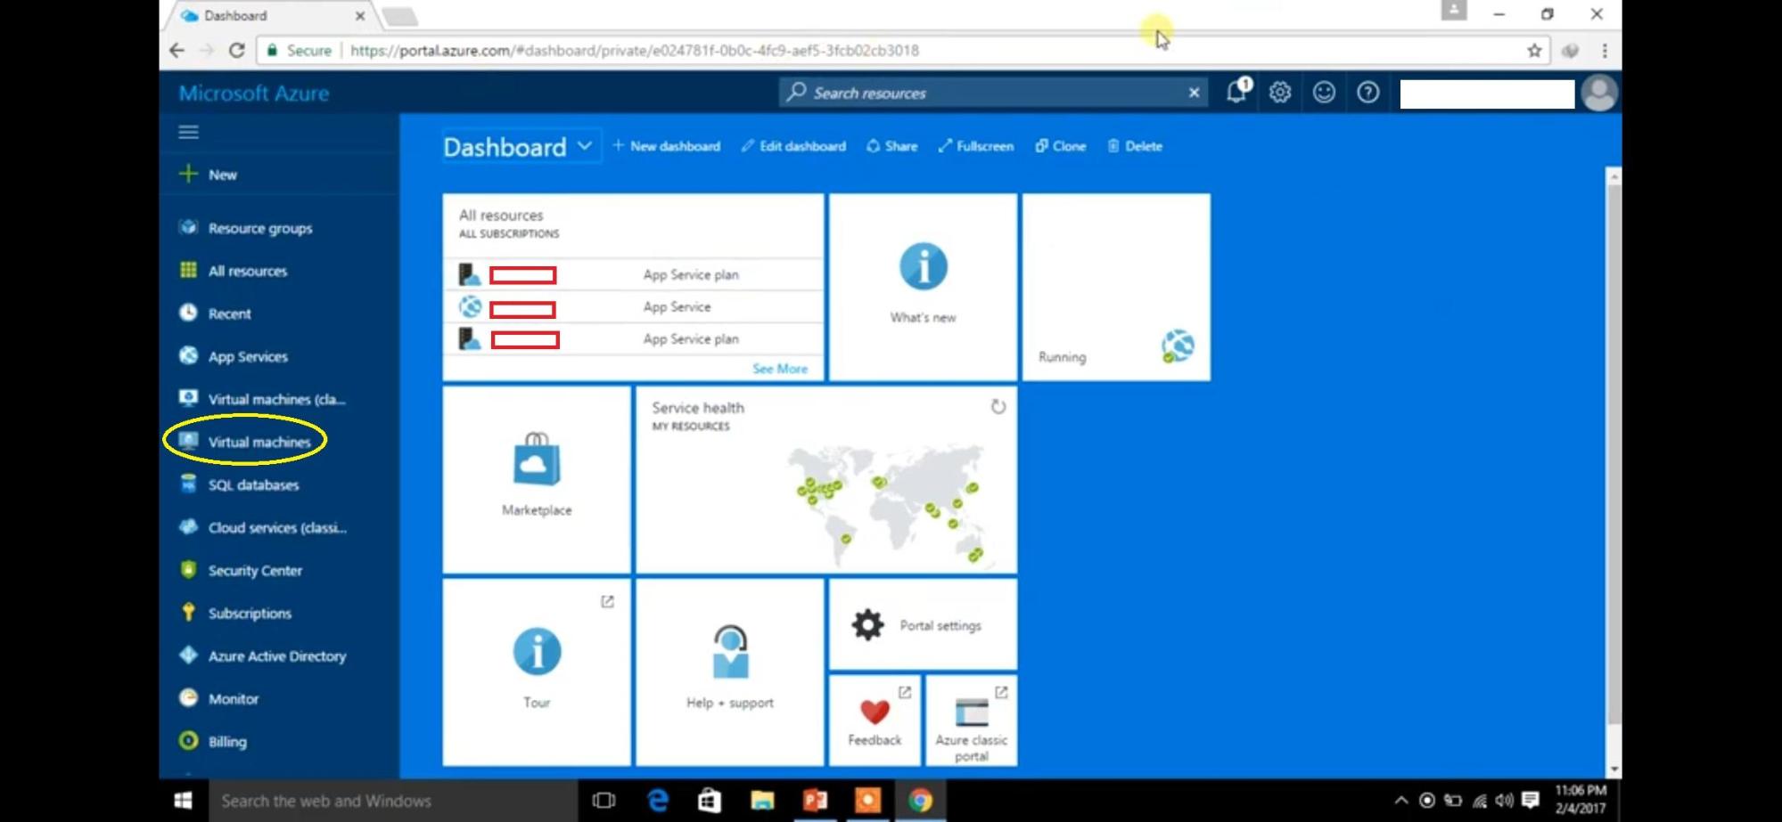Delete the dashboard
Viewport: 1782px width, 822px height.
(1135, 146)
